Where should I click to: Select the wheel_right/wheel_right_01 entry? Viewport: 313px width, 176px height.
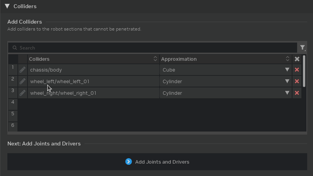pyautogui.click(x=63, y=93)
